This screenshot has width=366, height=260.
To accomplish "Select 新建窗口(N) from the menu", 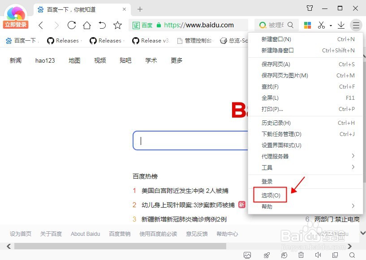I will [x=306, y=39].
